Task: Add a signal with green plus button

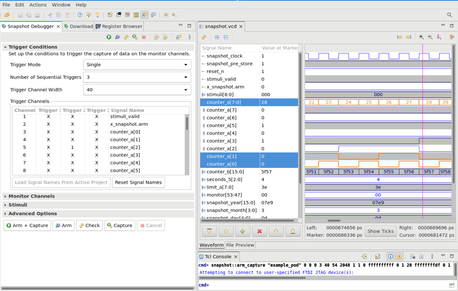Action: tap(243, 231)
